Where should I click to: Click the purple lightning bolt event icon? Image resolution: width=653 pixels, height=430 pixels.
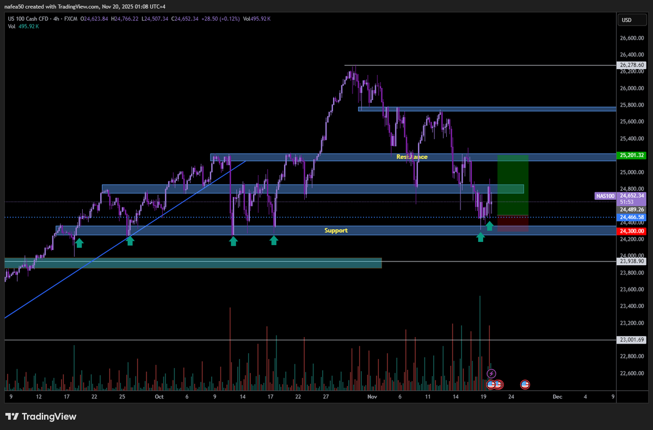click(491, 373)
